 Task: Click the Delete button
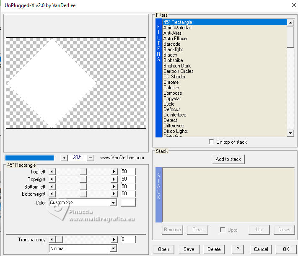point(214,249)
